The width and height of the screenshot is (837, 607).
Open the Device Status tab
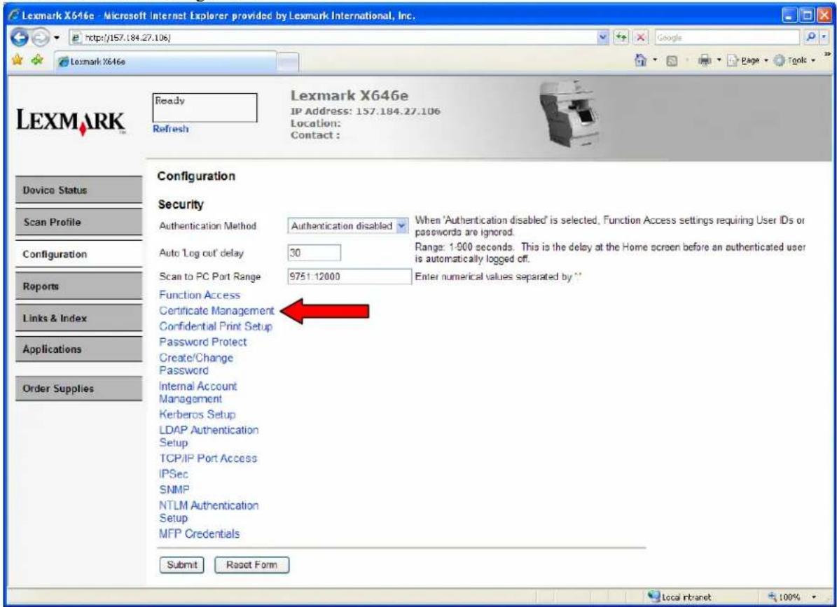point(78,190)
